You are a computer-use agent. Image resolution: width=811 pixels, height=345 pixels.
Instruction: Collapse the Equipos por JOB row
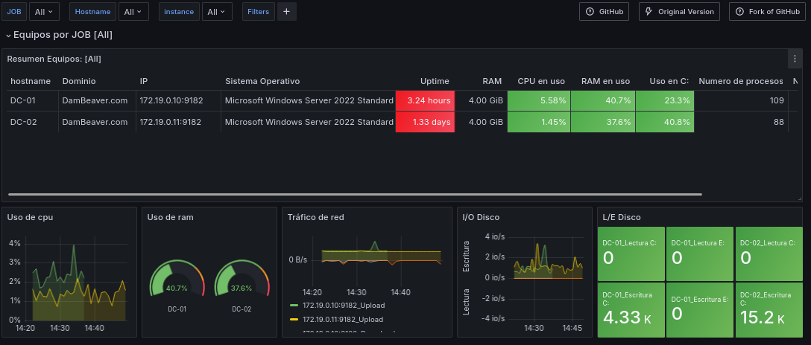59,35
